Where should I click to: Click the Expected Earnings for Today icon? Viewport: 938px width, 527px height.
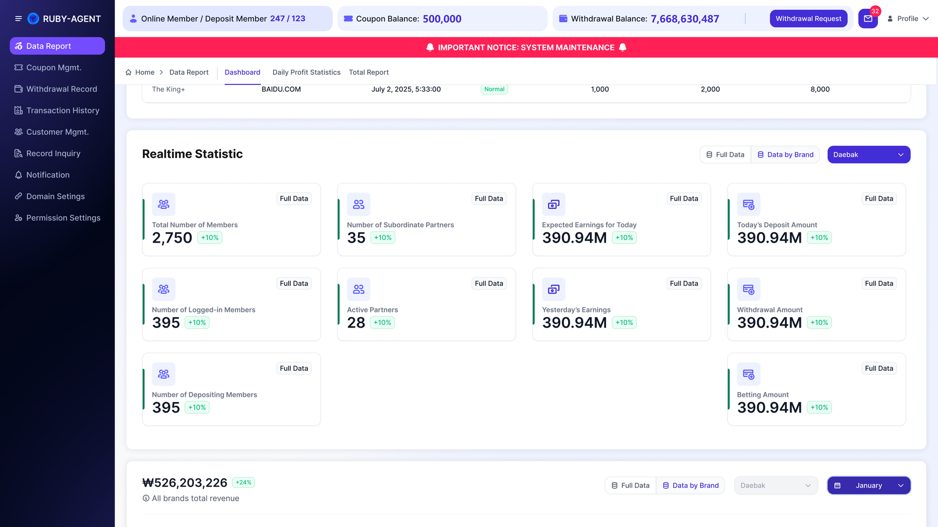(553, 205)
